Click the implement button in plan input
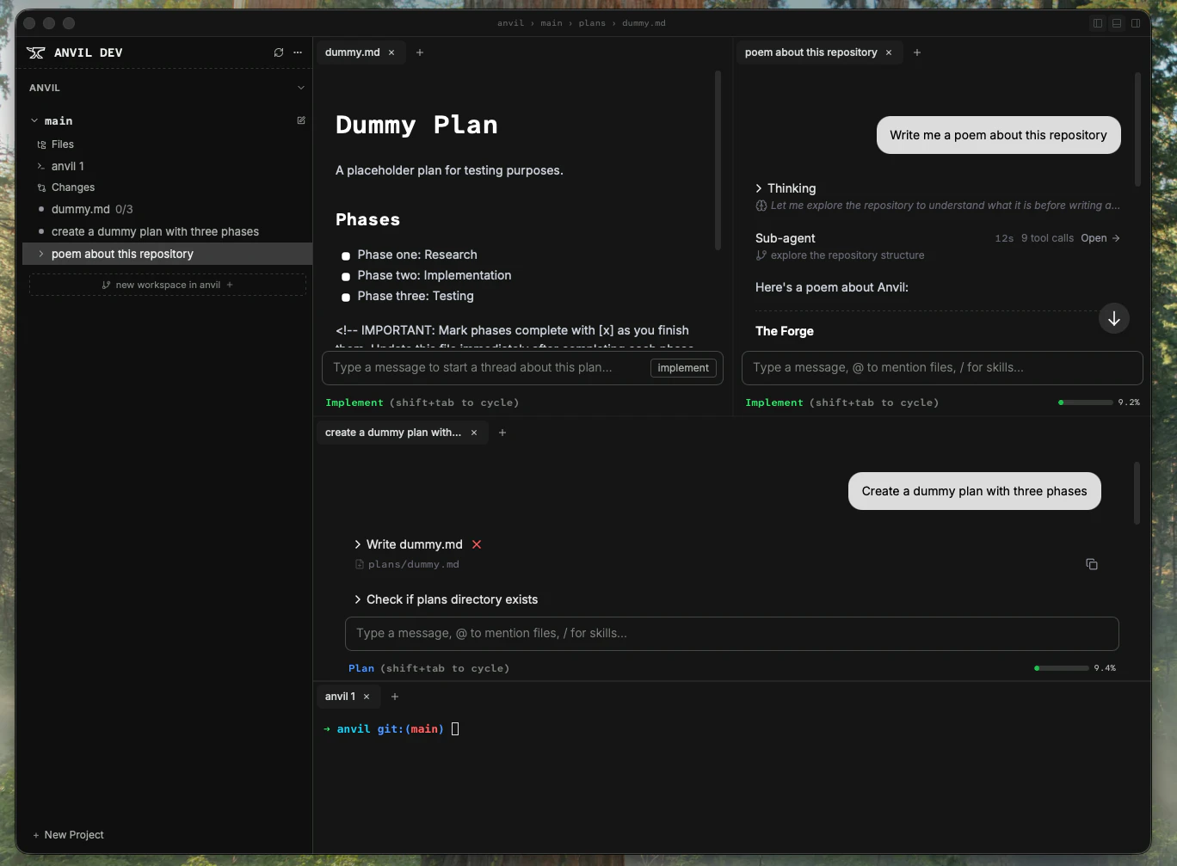 point(683,368)
